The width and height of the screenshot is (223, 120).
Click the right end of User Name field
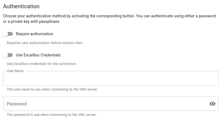tap(212, 79)
